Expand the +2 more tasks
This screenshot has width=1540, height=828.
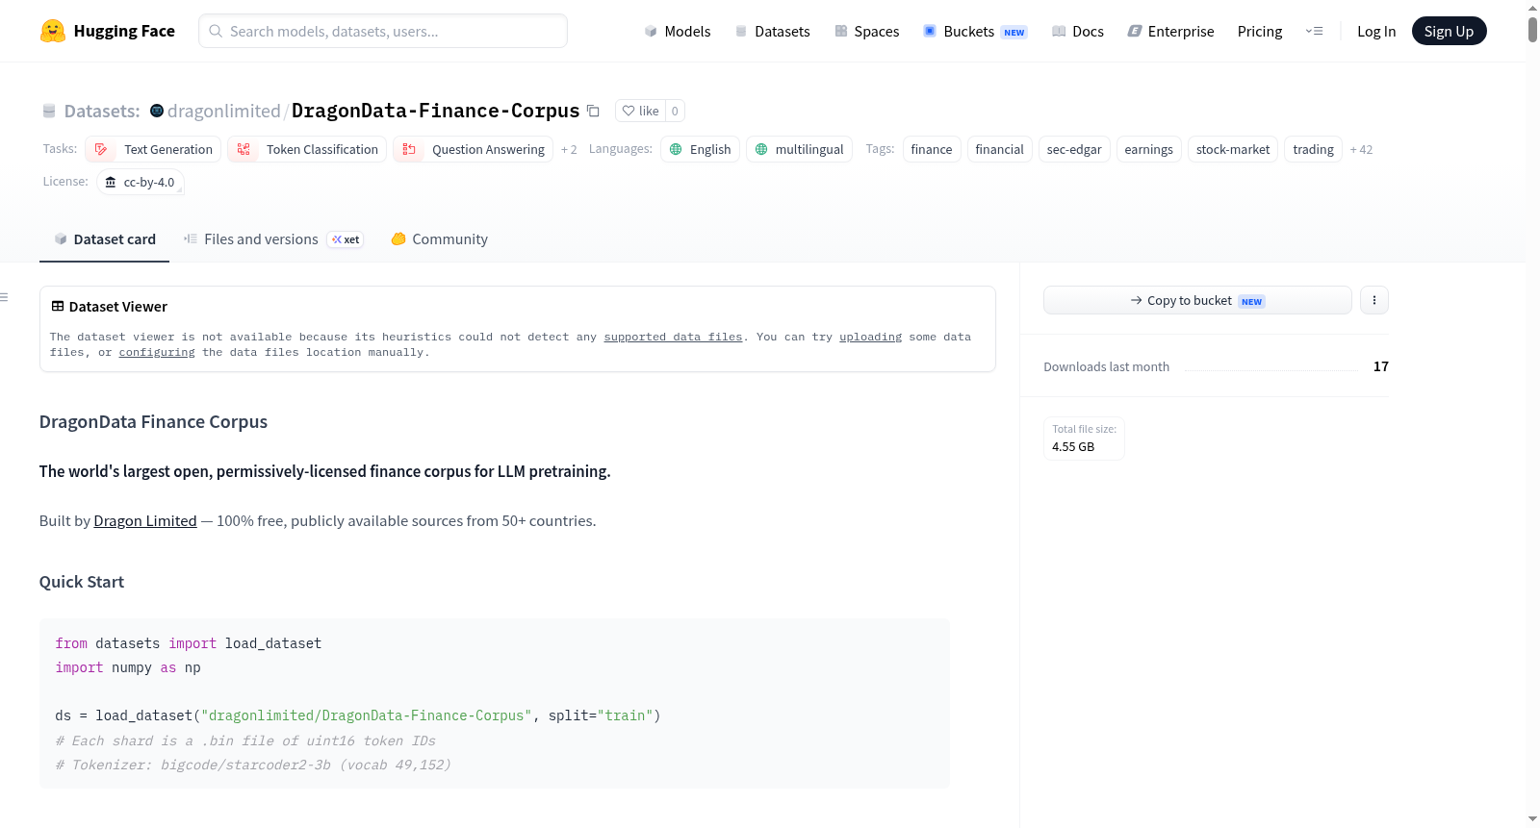pos(569,149)
